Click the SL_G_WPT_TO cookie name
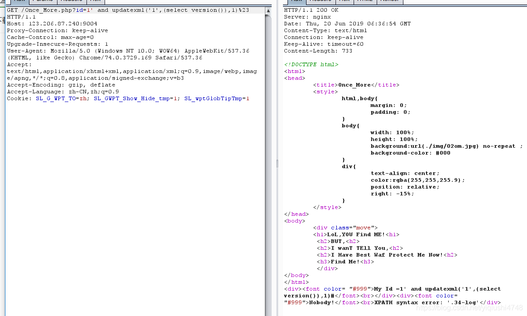 [56, 98]
